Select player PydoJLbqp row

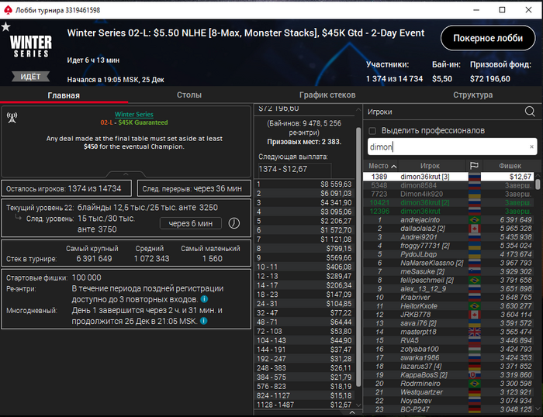pos(449,254)
